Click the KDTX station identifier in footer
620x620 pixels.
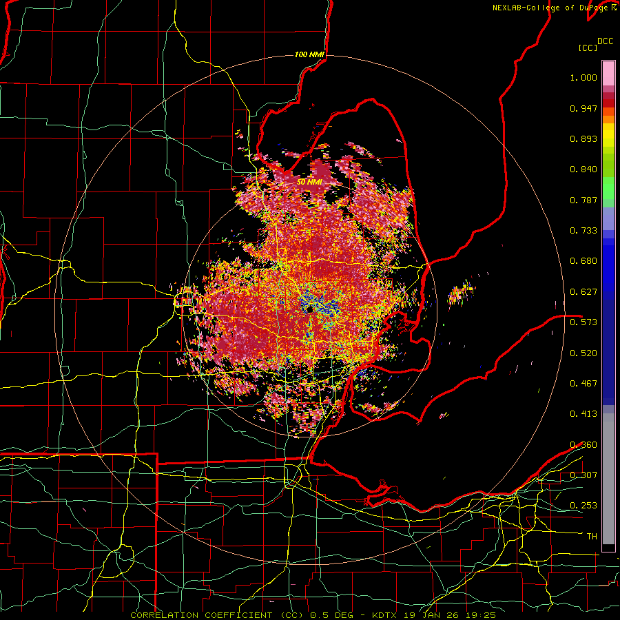pyautogui.click(x=386, y=615)
